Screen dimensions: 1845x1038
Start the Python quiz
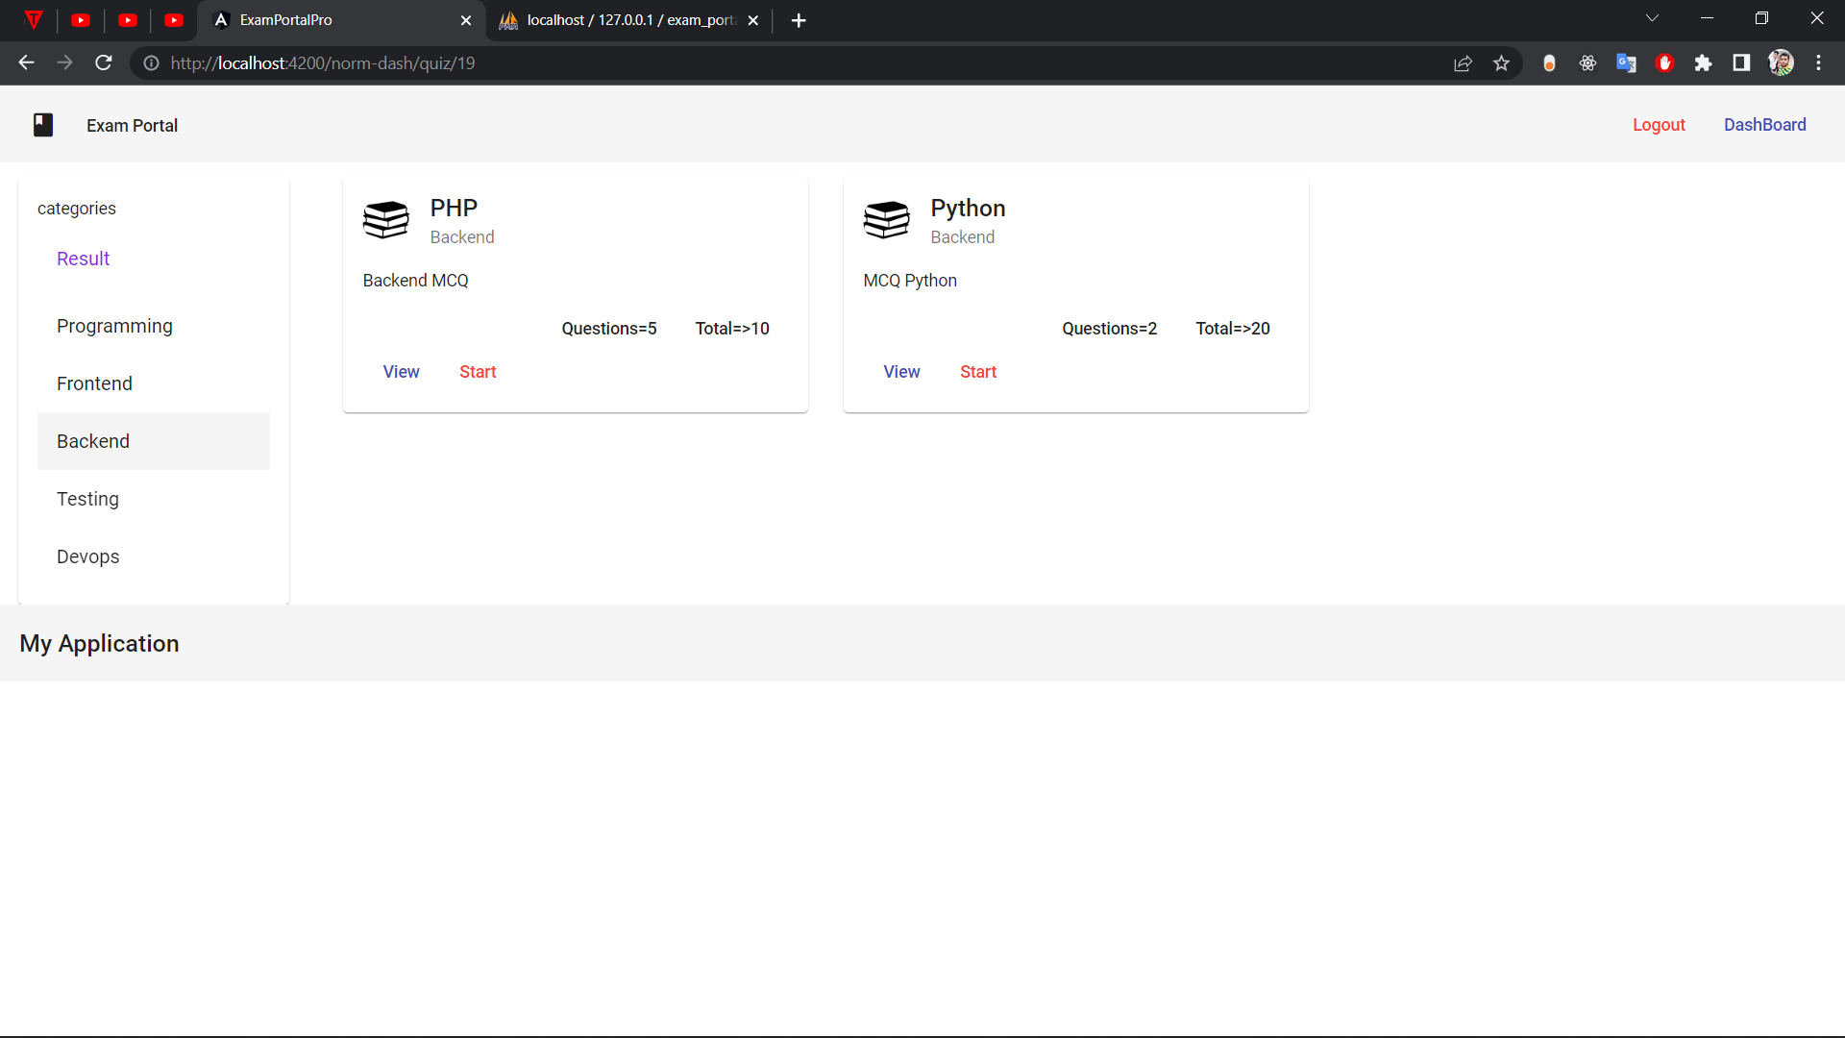click(x=978, y=372)
